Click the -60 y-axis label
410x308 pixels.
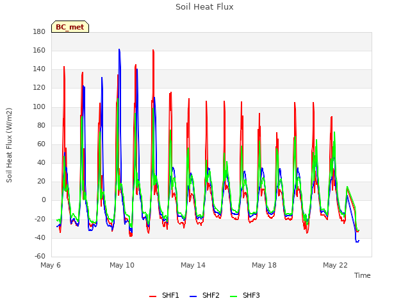coord(40,256)
